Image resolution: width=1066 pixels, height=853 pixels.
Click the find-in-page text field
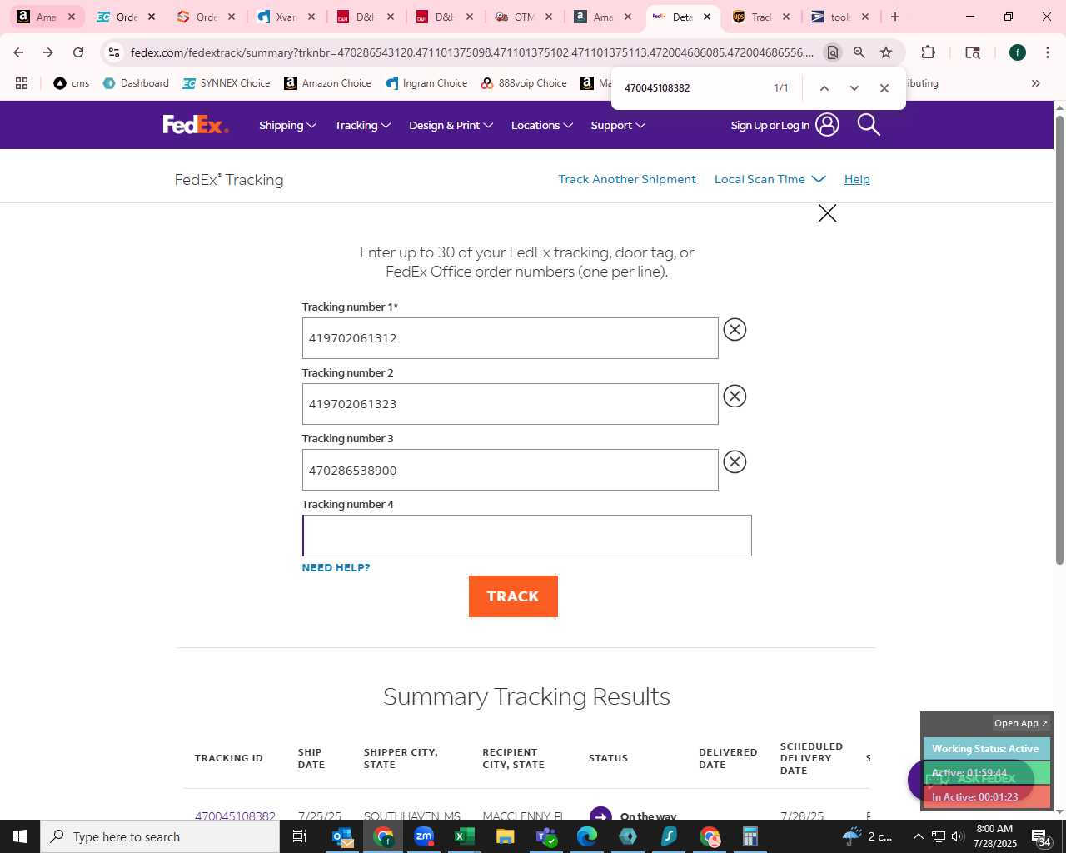691,88
